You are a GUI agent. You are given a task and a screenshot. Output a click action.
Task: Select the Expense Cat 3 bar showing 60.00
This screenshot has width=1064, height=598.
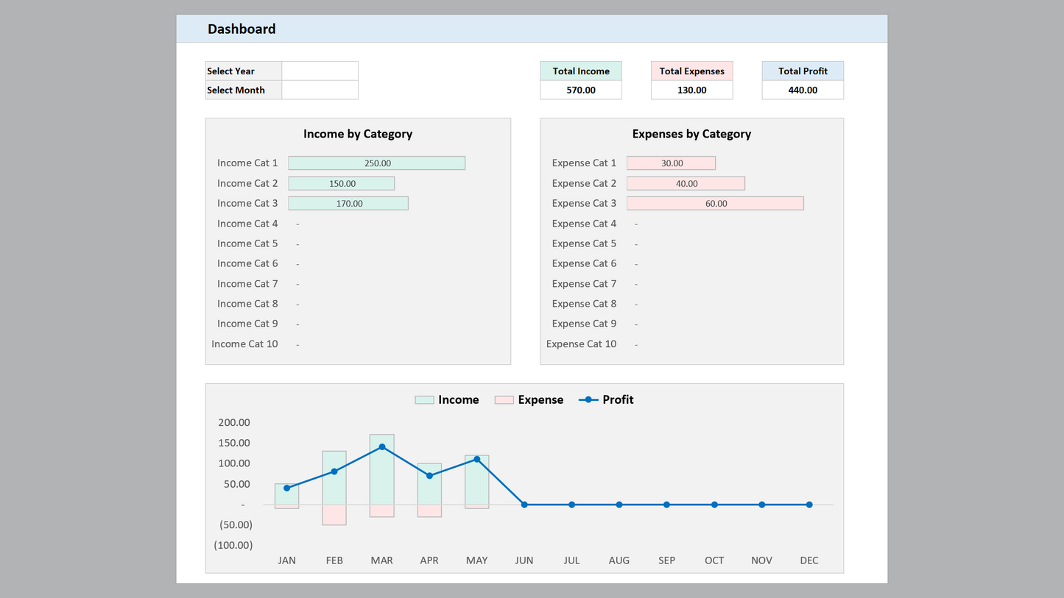[x=715, y=204]
